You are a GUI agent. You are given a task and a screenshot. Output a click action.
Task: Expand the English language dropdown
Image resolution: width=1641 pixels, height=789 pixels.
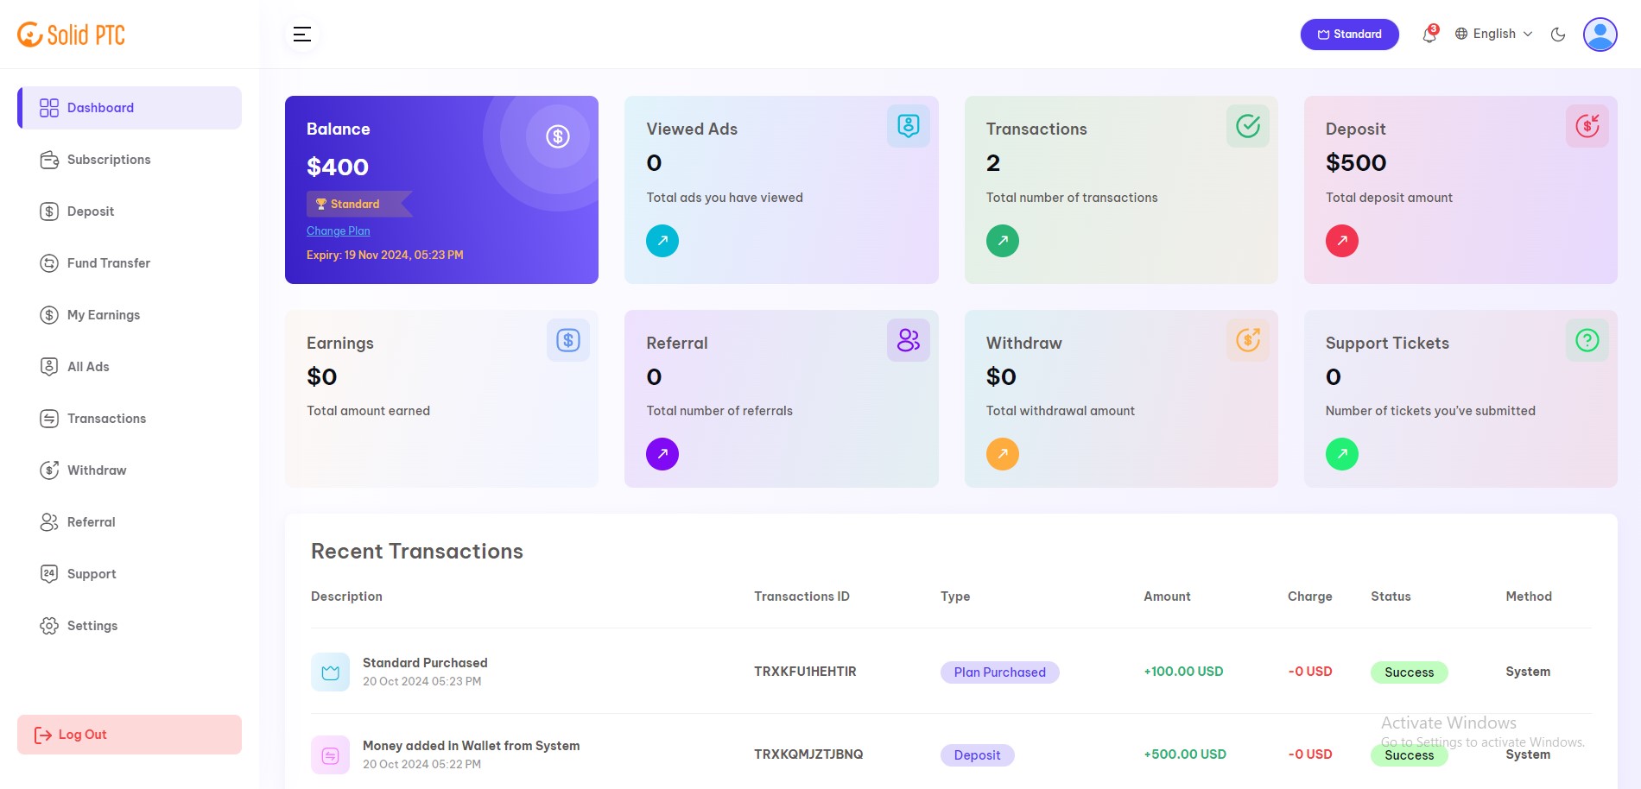(1492, 34)
